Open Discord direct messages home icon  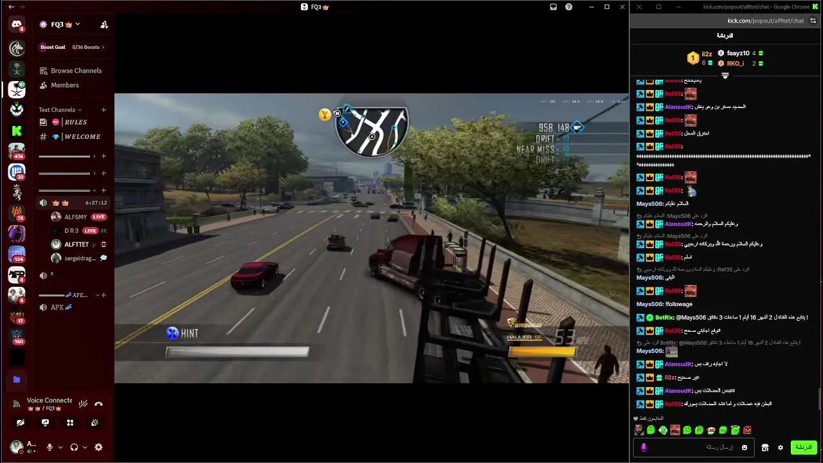17,24
